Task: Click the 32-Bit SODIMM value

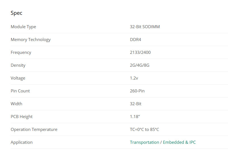Action: click(145, 27)
